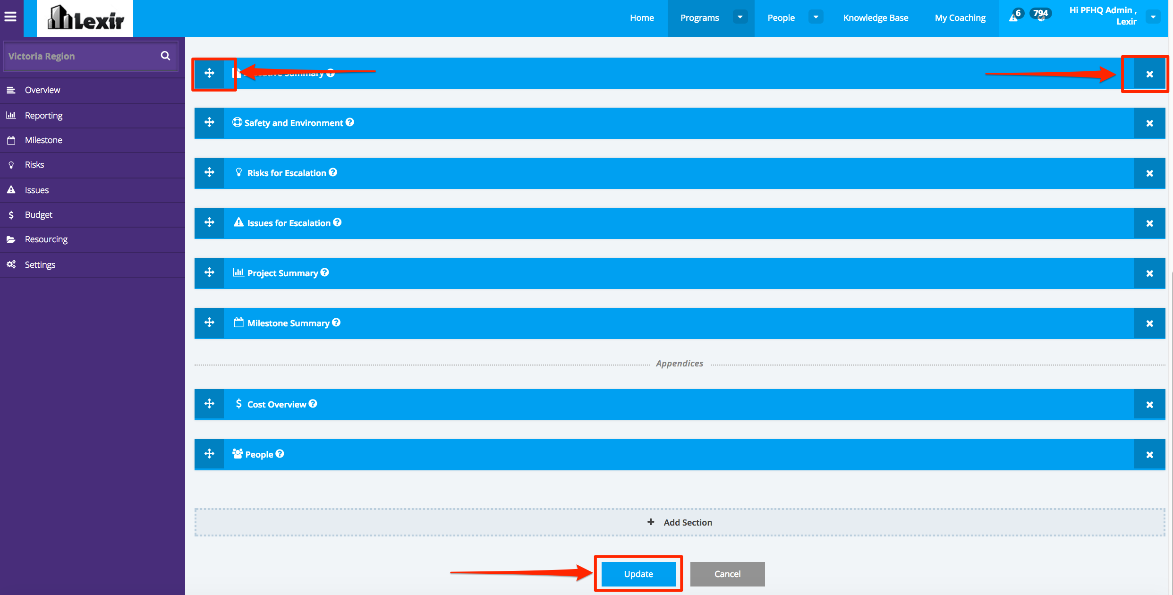The width and height of the screenshot is (1173, 595).
Task: Click the Victoria Region search field
Action: [x=80, y=56]
